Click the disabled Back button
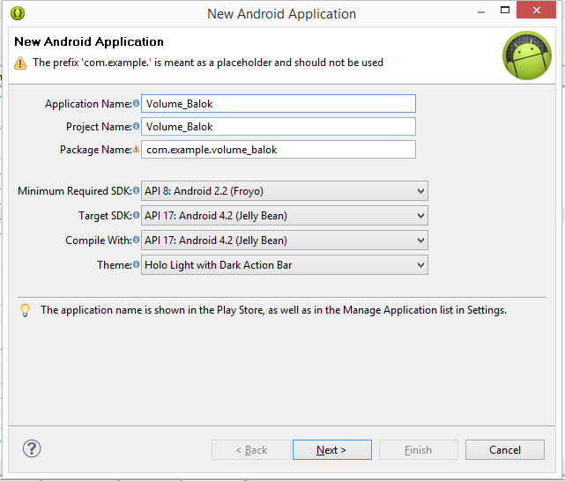565x481 pixels. (251, 449)
